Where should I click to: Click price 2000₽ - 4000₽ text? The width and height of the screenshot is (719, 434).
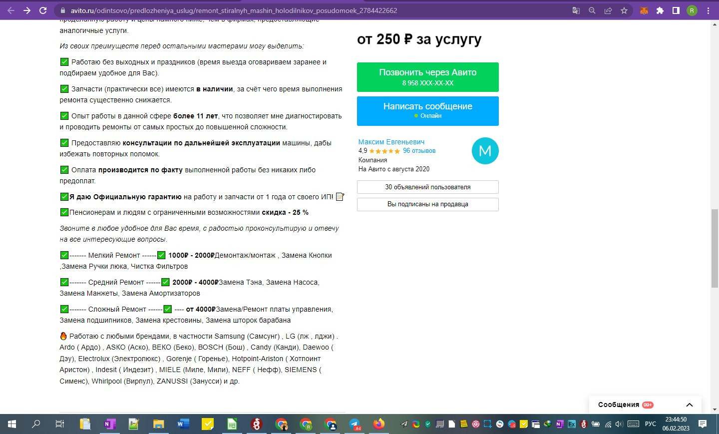coord(196,282)
